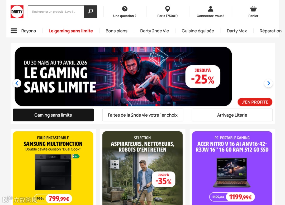Click the energy label A badge
This screenshot has height=205, width=285.
coord(76,156)
